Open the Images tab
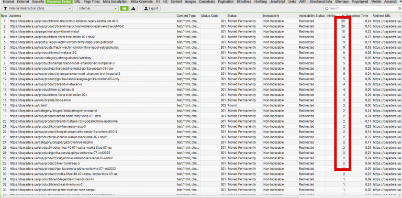402x198 pixels. pyautogui.click(x=191, y=2)
